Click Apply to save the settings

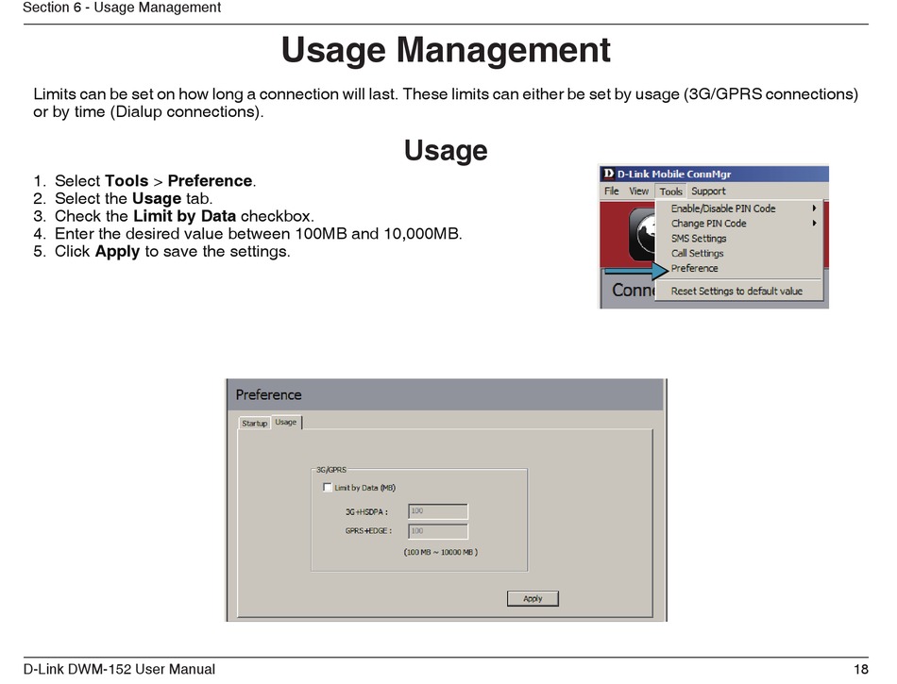coord(533,598)
